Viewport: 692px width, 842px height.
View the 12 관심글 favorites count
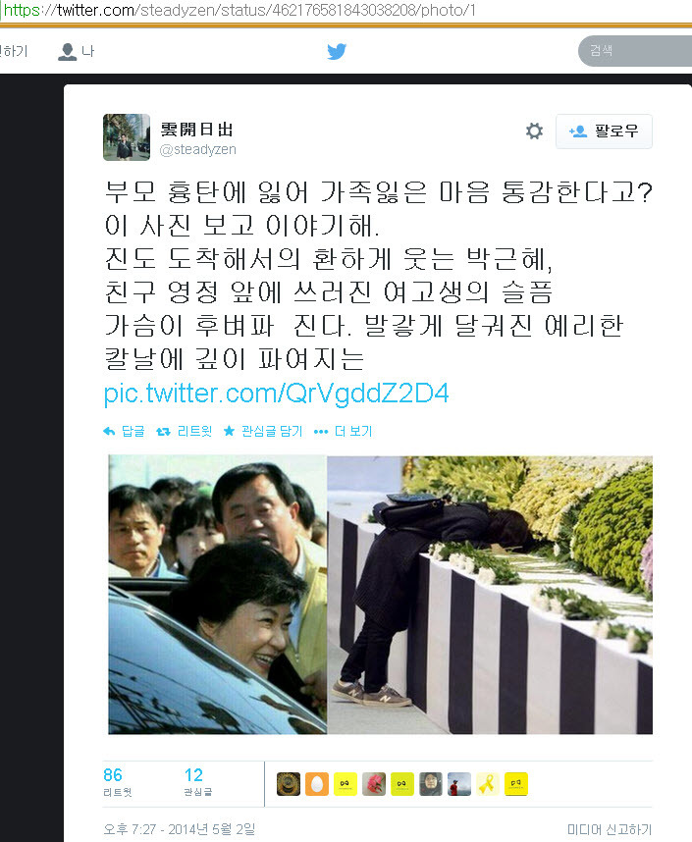pos(197,782)
